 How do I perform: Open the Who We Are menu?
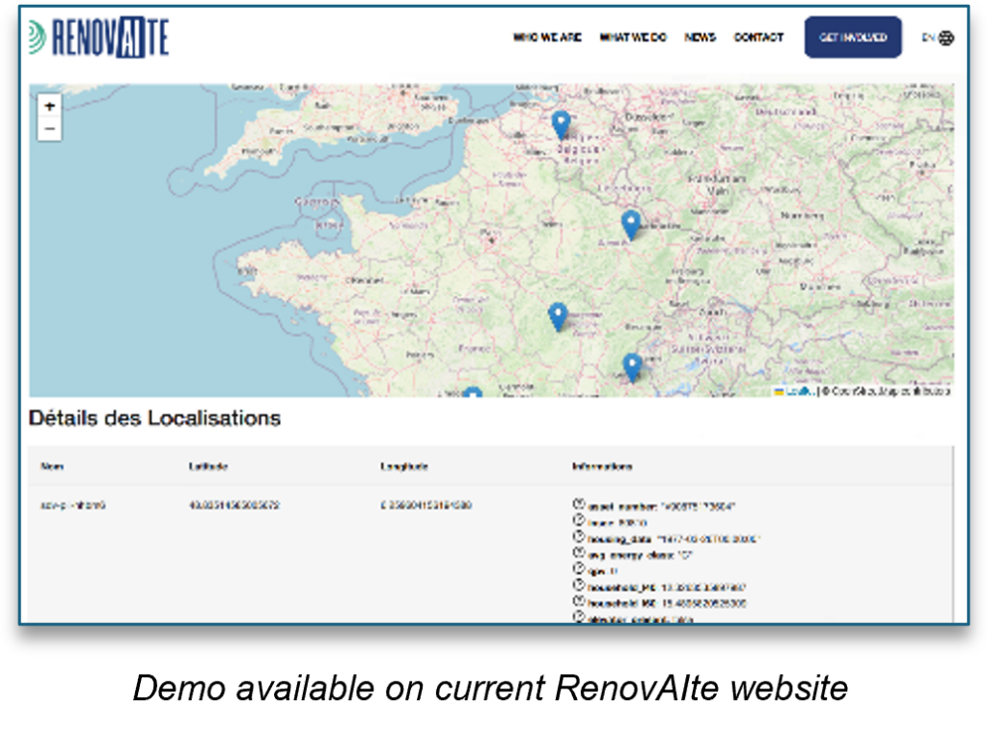point(547,38)
